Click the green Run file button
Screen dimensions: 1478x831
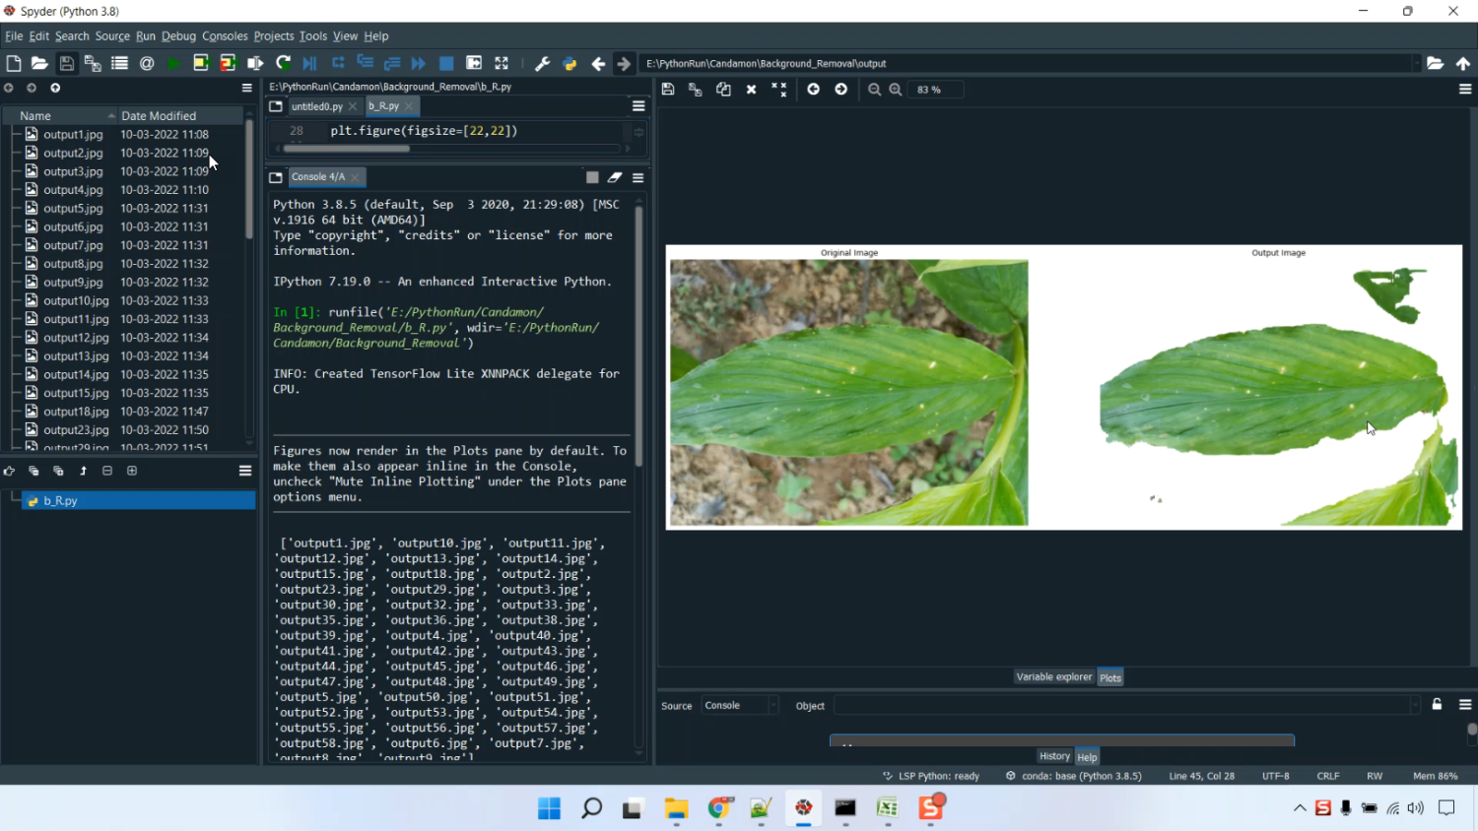pos(173,63)
